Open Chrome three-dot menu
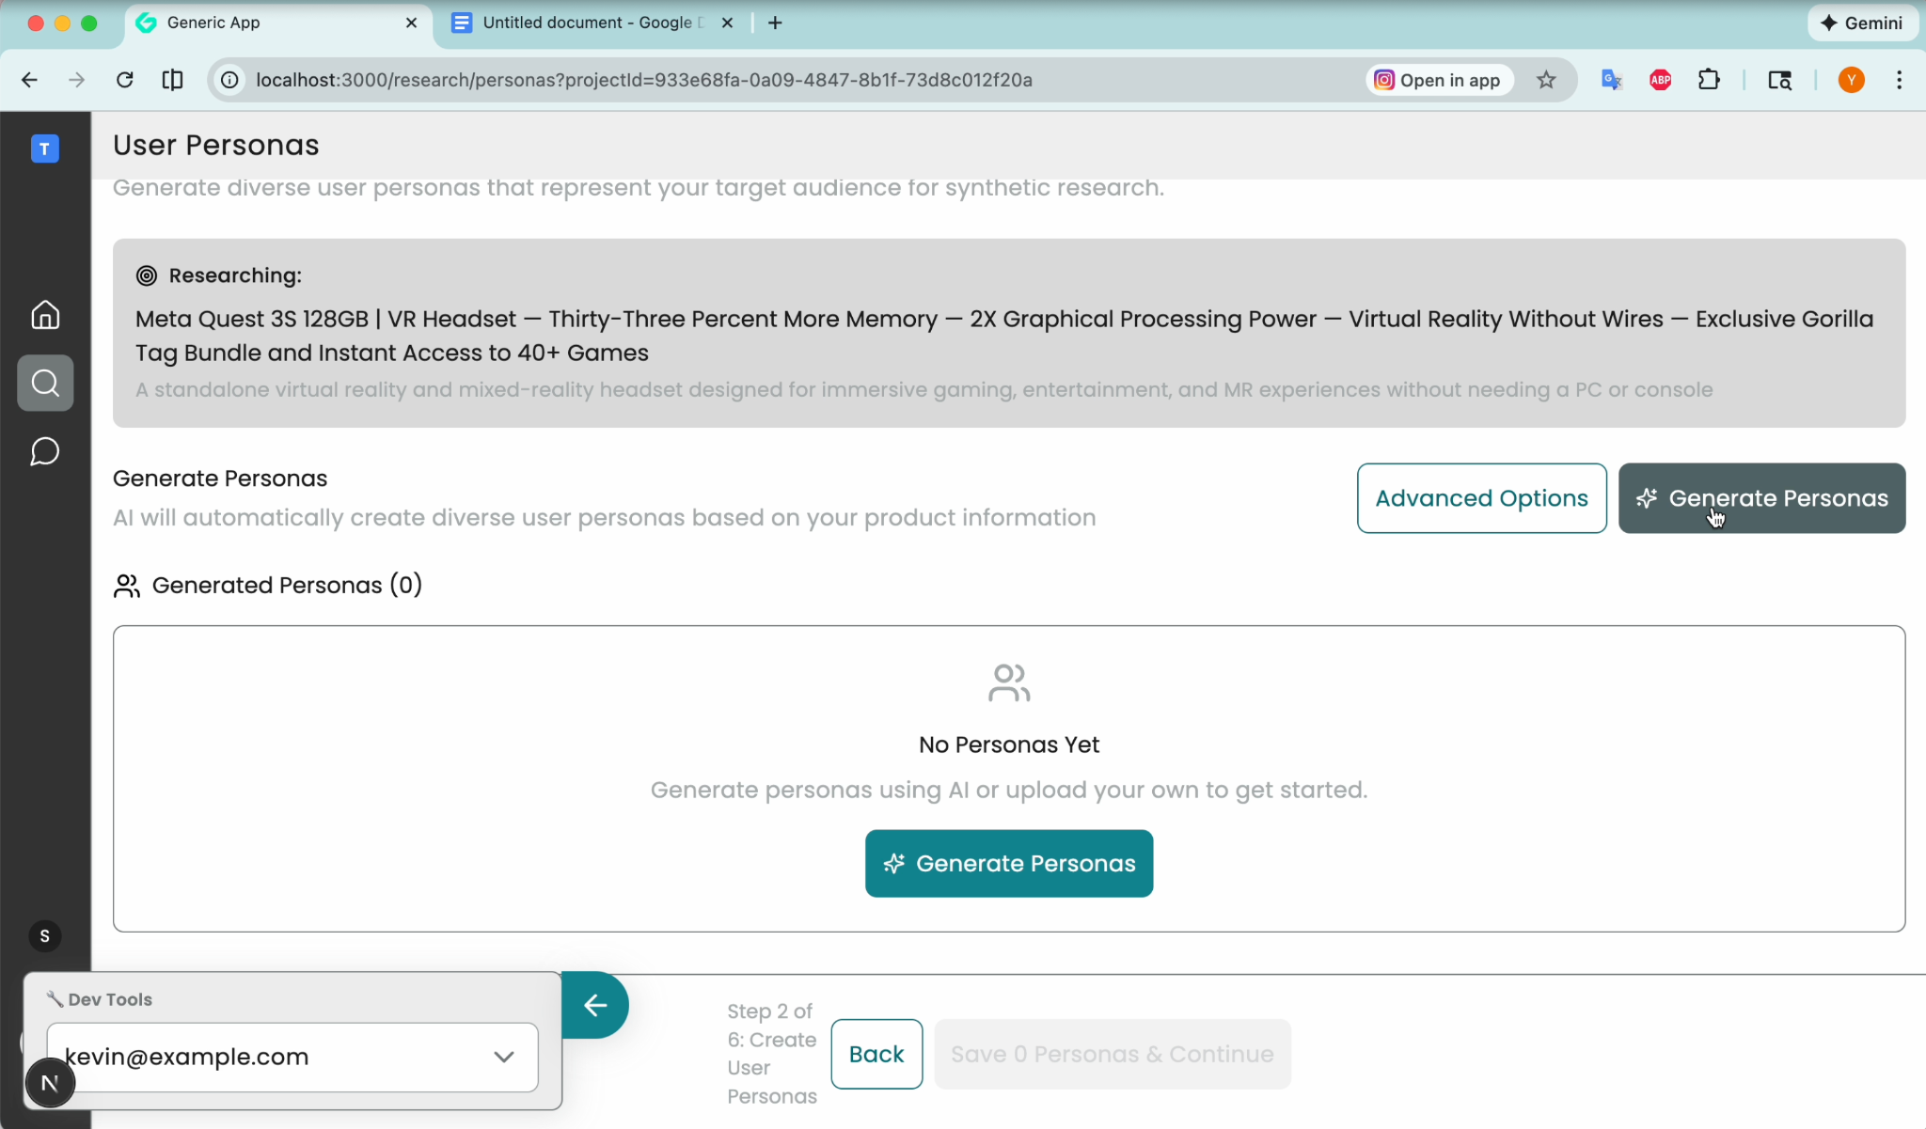The image size is (1926, 1129). [1899, 80]
